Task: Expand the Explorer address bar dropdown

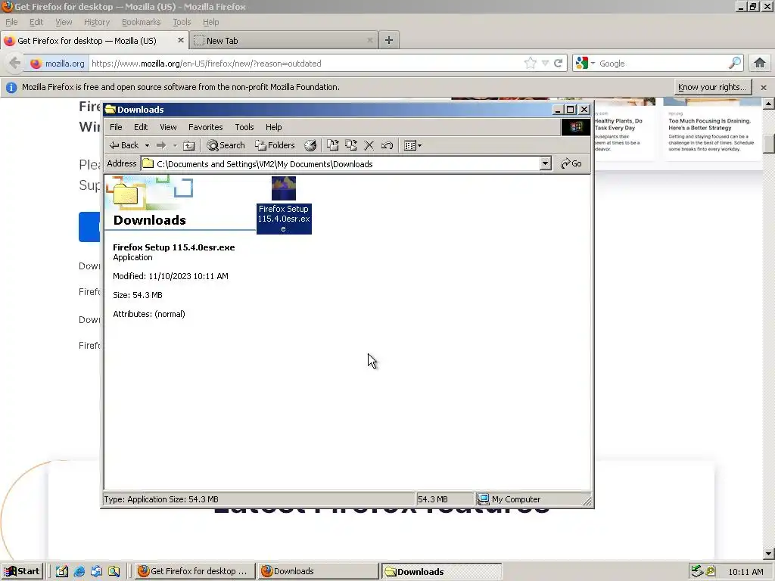Action: coord(545,163)
